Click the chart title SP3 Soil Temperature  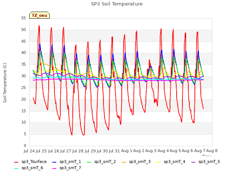(117, 4)
